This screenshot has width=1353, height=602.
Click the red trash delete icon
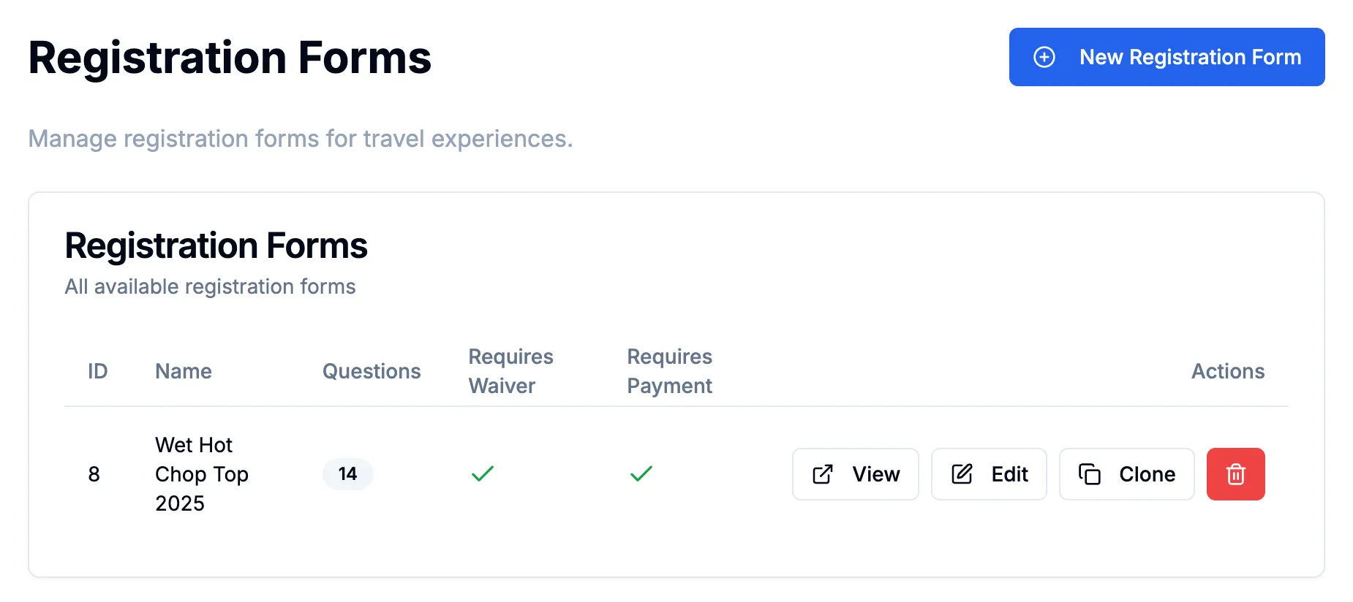1235,474
